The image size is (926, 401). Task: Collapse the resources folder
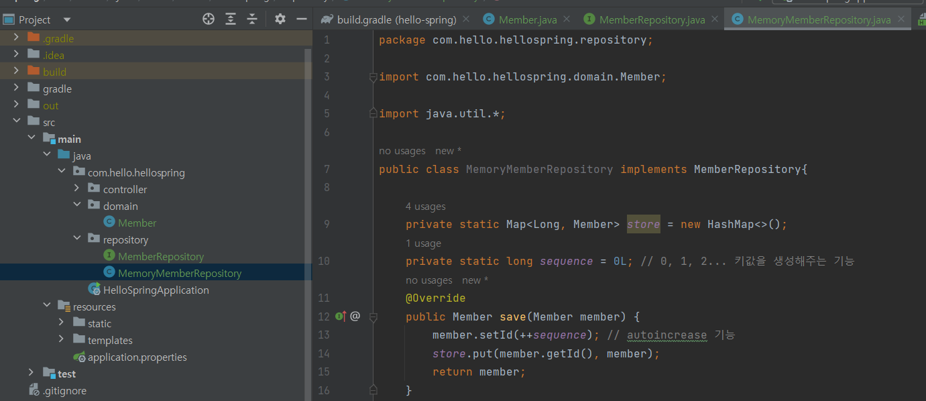47,306
